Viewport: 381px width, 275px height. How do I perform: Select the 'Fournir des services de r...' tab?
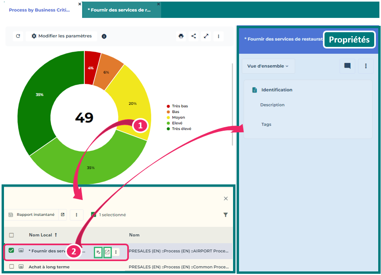point(119,10)
